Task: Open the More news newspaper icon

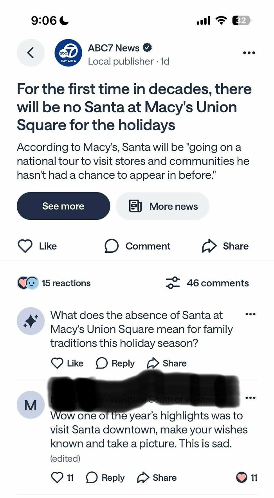Action: (x=135, y=206)
